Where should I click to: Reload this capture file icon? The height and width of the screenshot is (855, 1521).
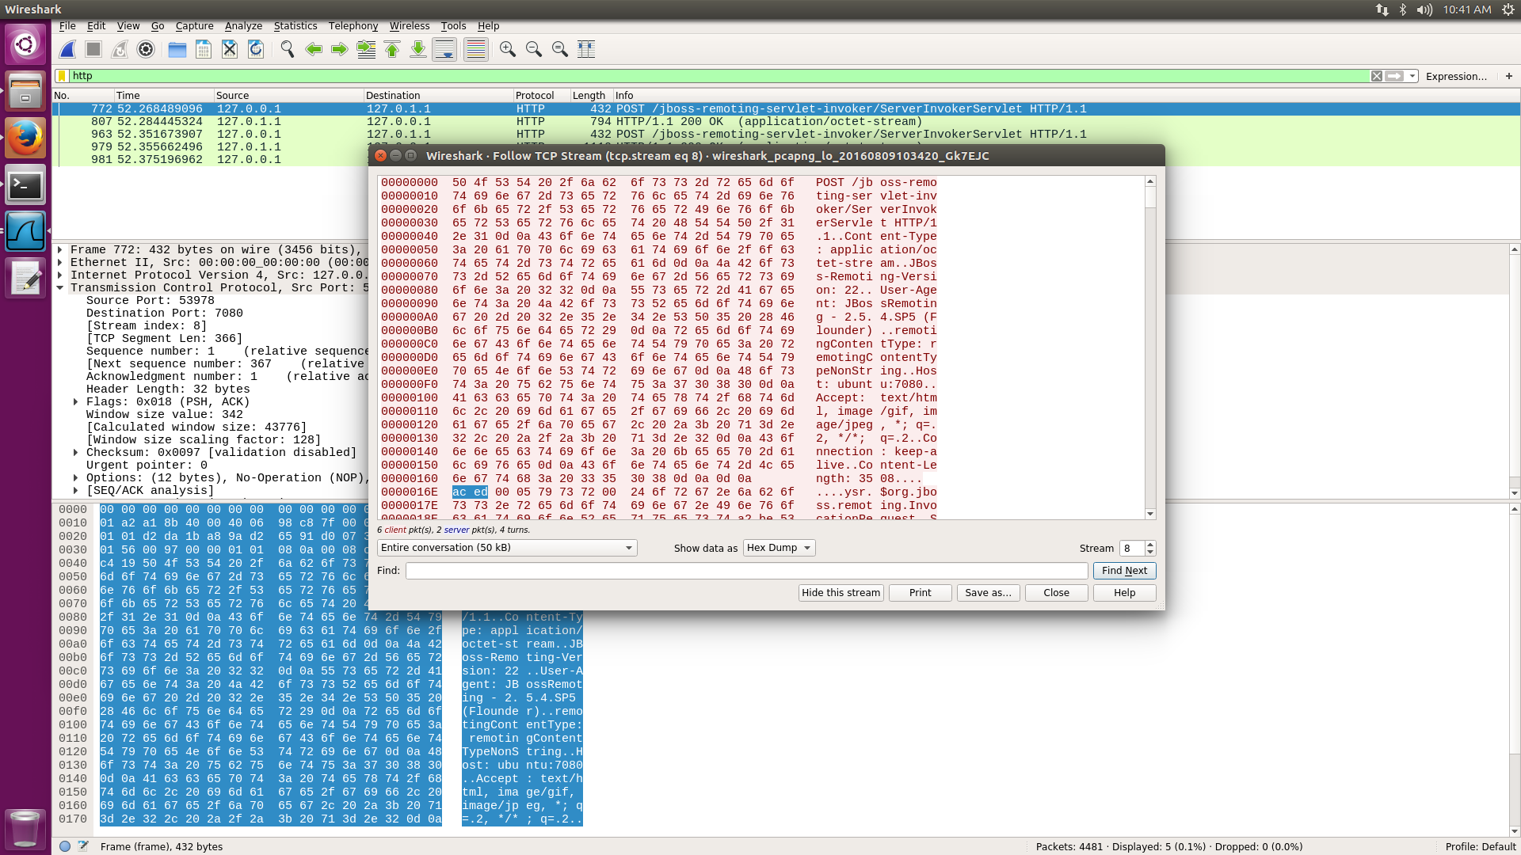coord(256,50)
